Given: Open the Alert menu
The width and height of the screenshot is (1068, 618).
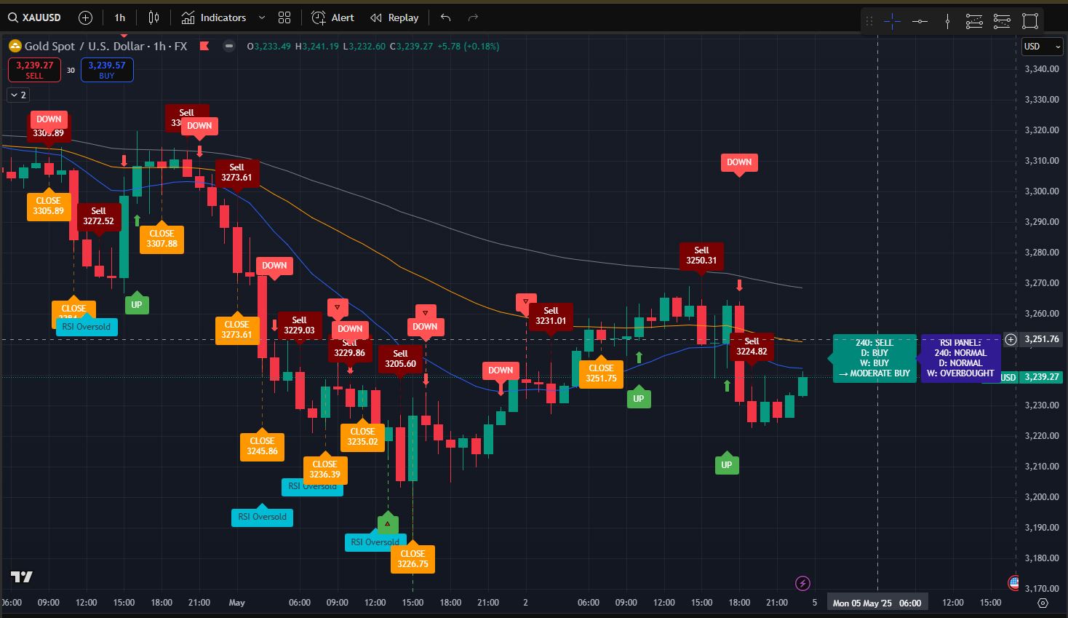Looking at the screenshot, I should tap(332, 17).
